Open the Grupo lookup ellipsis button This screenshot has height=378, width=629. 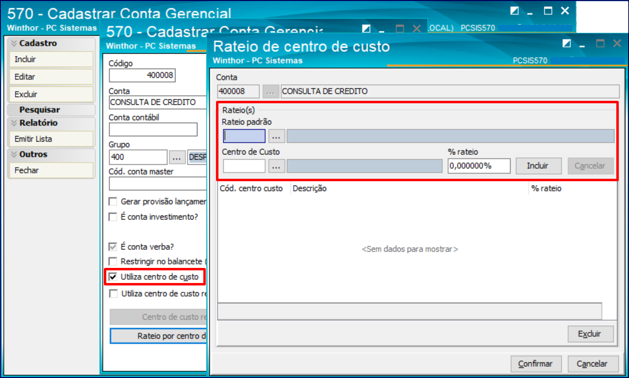tap(177, 157)
